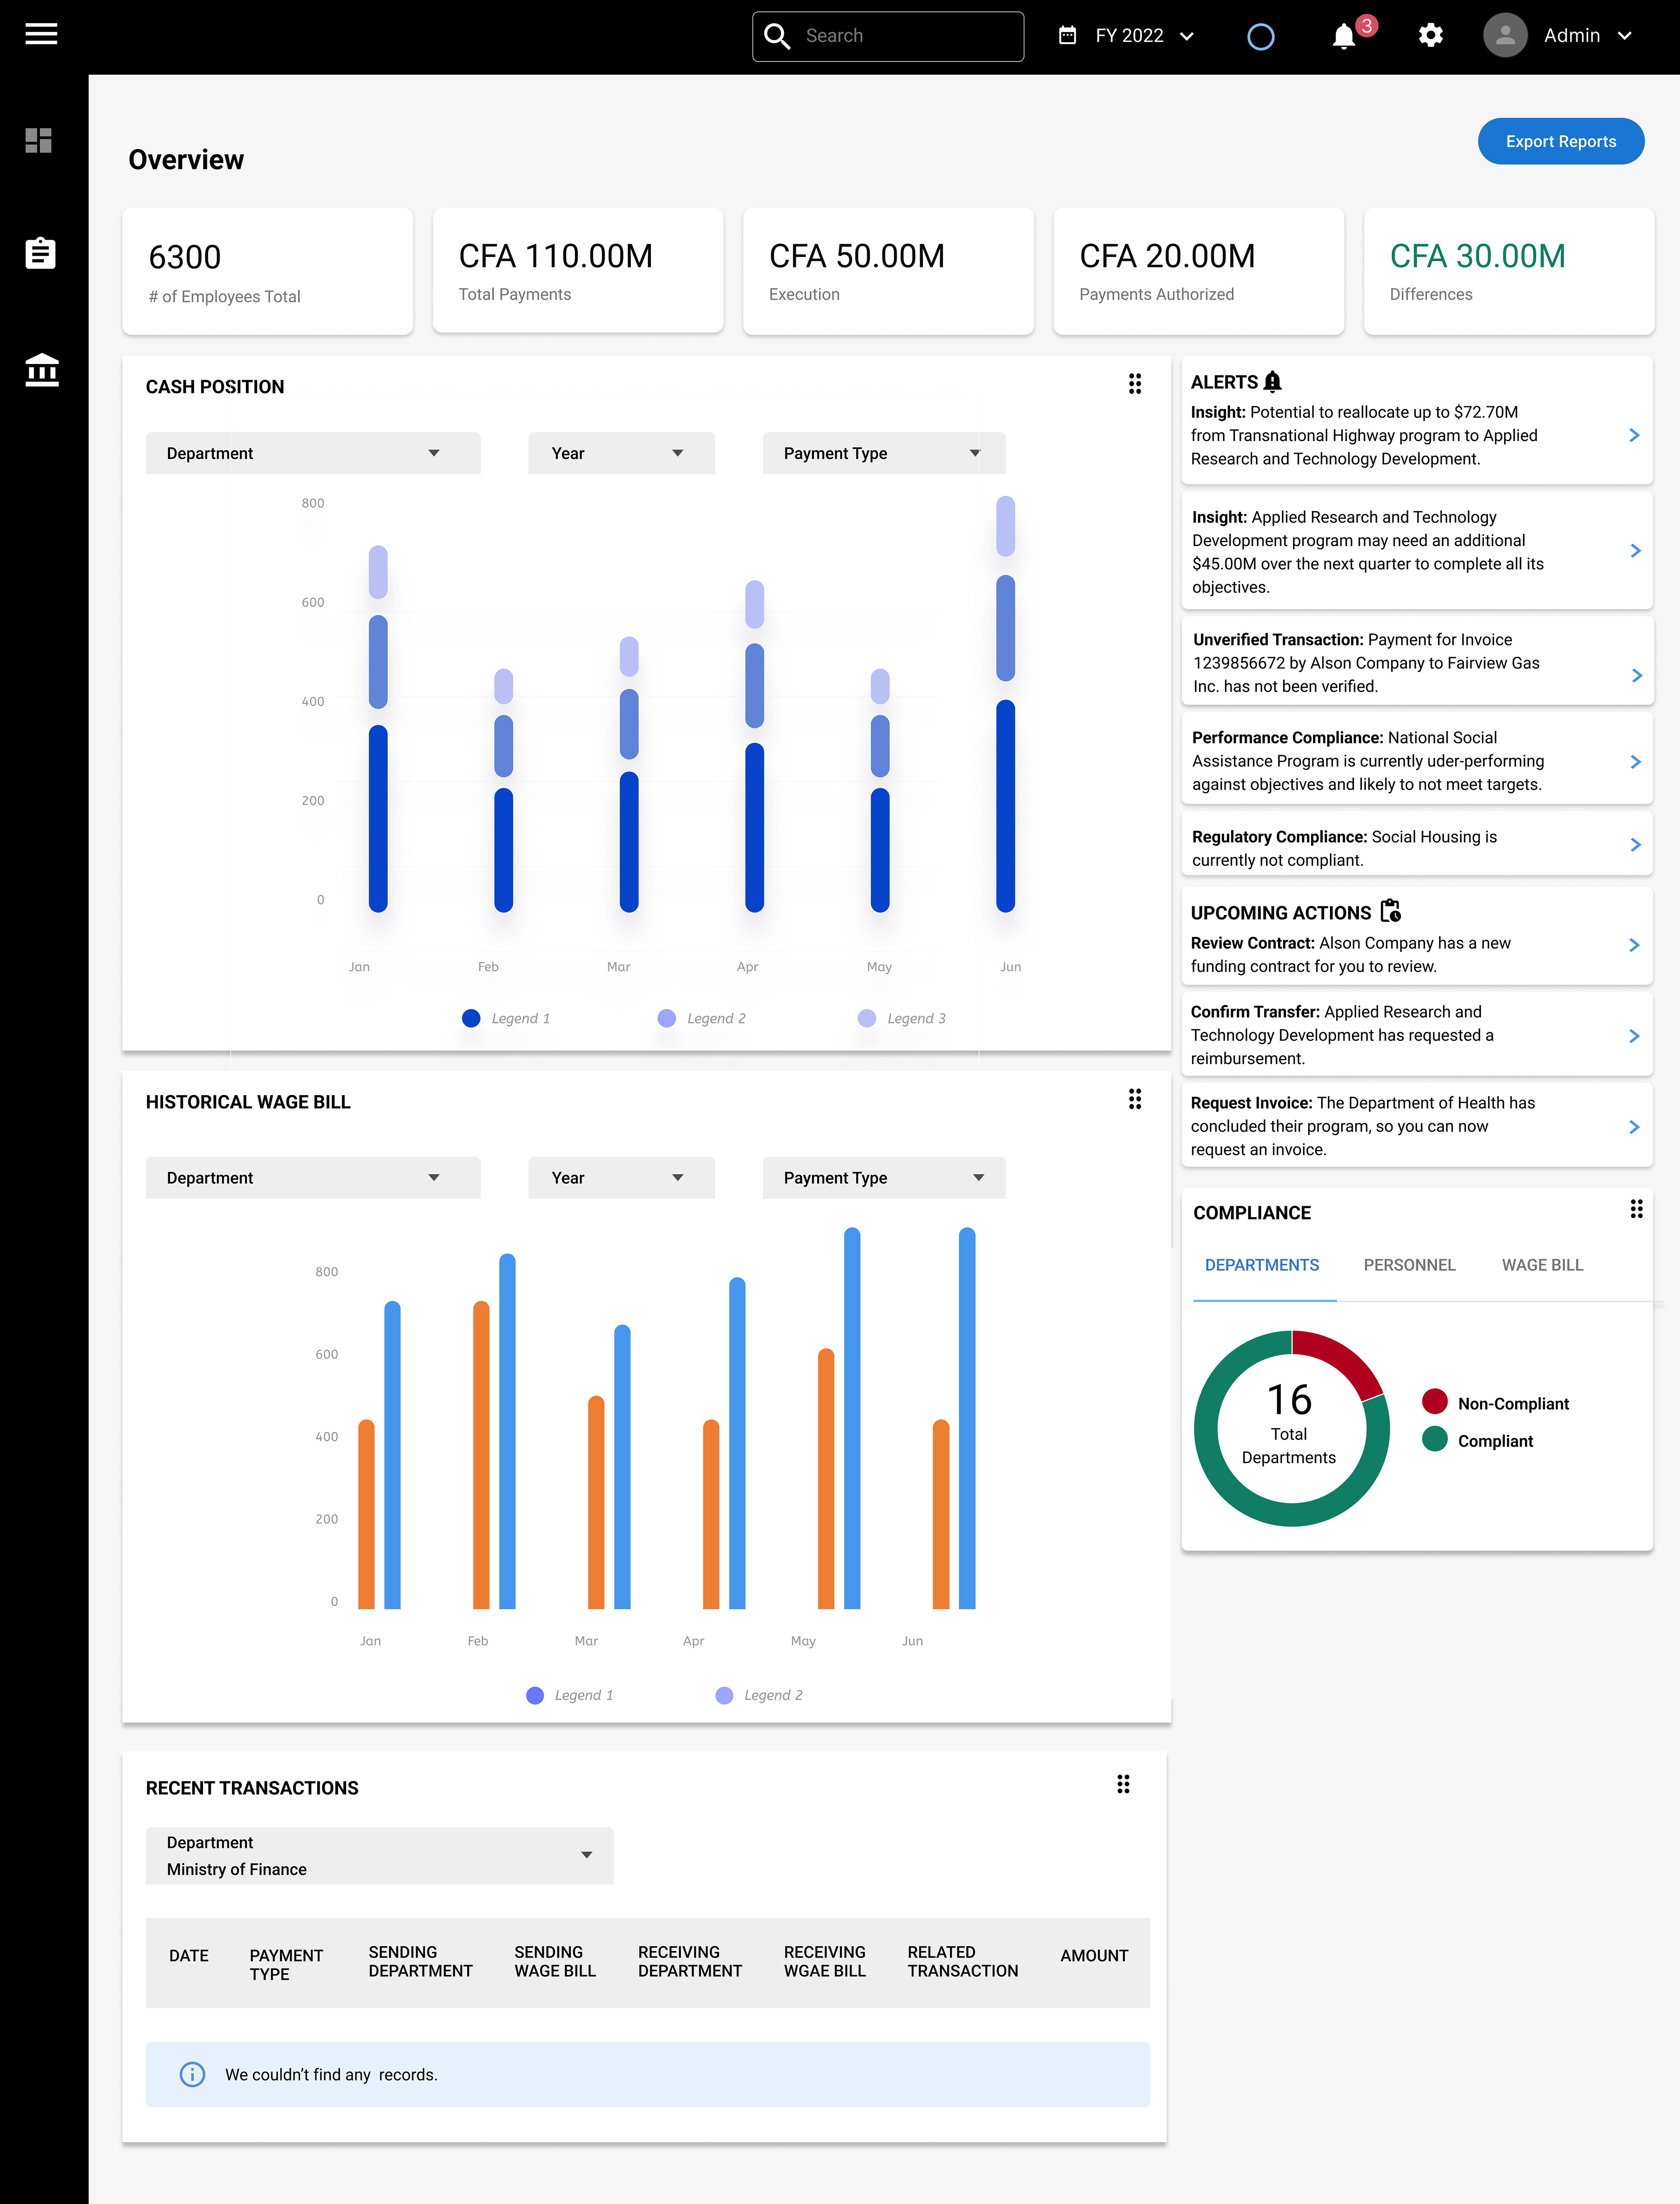This screenshot has width=1680, height=2204.
Task: Switch to the Departments compliance tab
Action: click(x=1262, y=1266)
